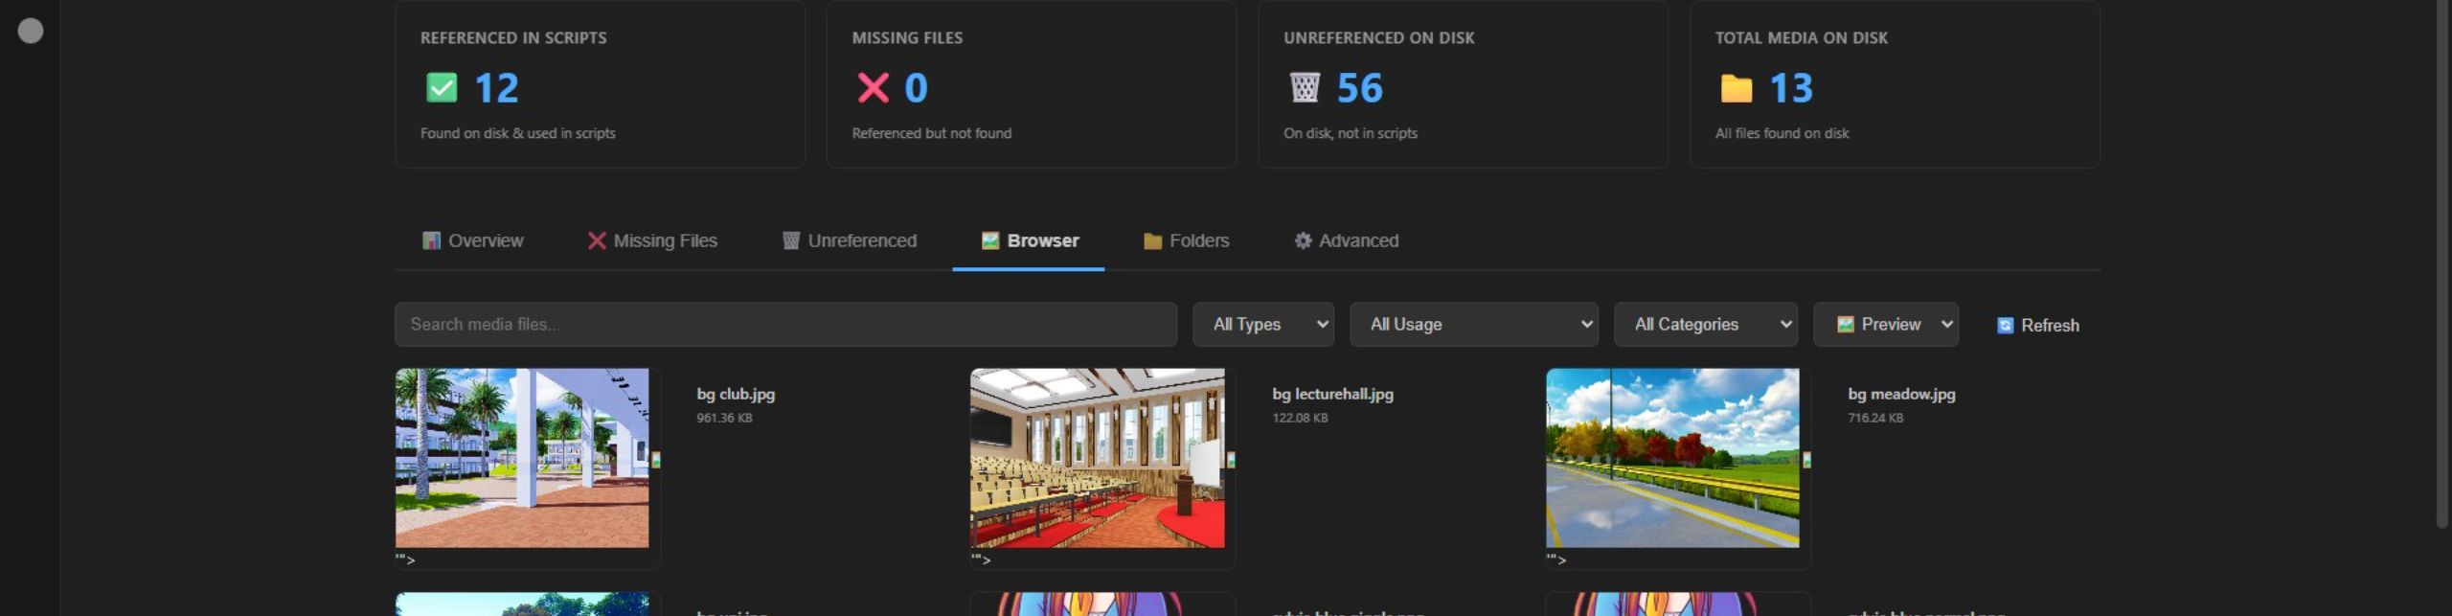The width and height of the screenshot is (2452, 616).
Task: Open the Unreferenced tab
Action: 850,240
